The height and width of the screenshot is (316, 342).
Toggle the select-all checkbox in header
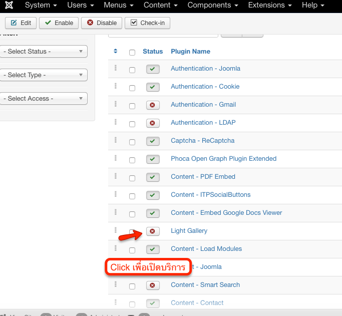(132, 53)
